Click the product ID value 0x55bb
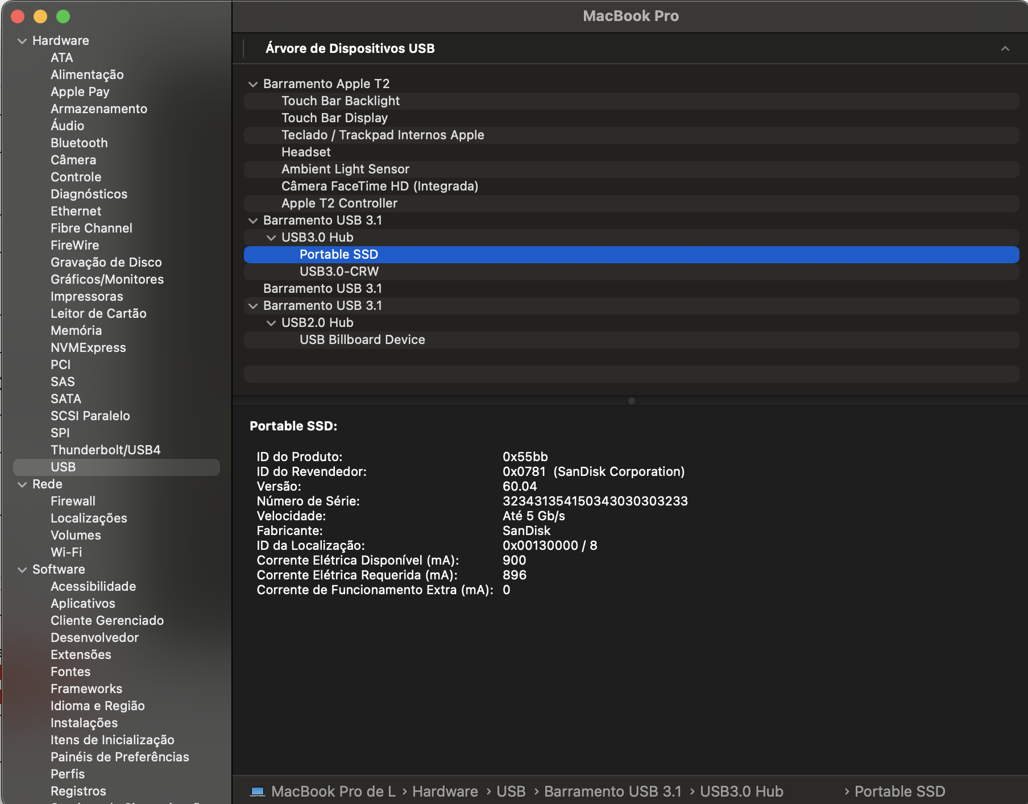This screenshot has height=804, width=1028. 525,457
